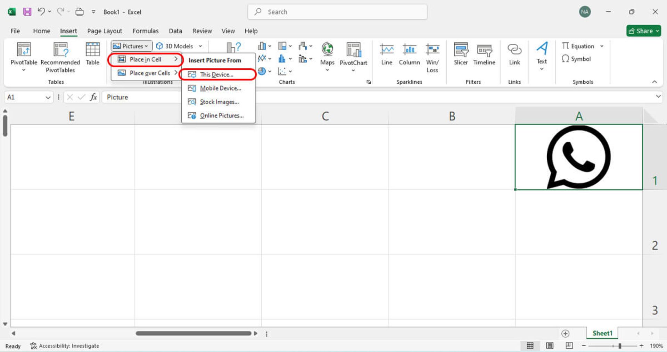Open the Pictures dropdown

coord(131,46)
